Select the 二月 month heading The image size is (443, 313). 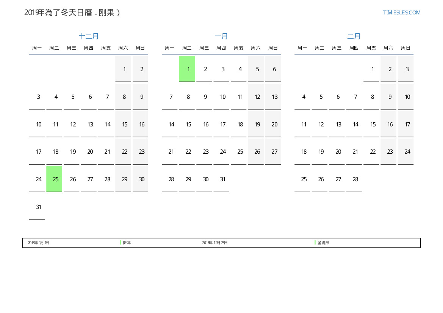tap(354, 36)
